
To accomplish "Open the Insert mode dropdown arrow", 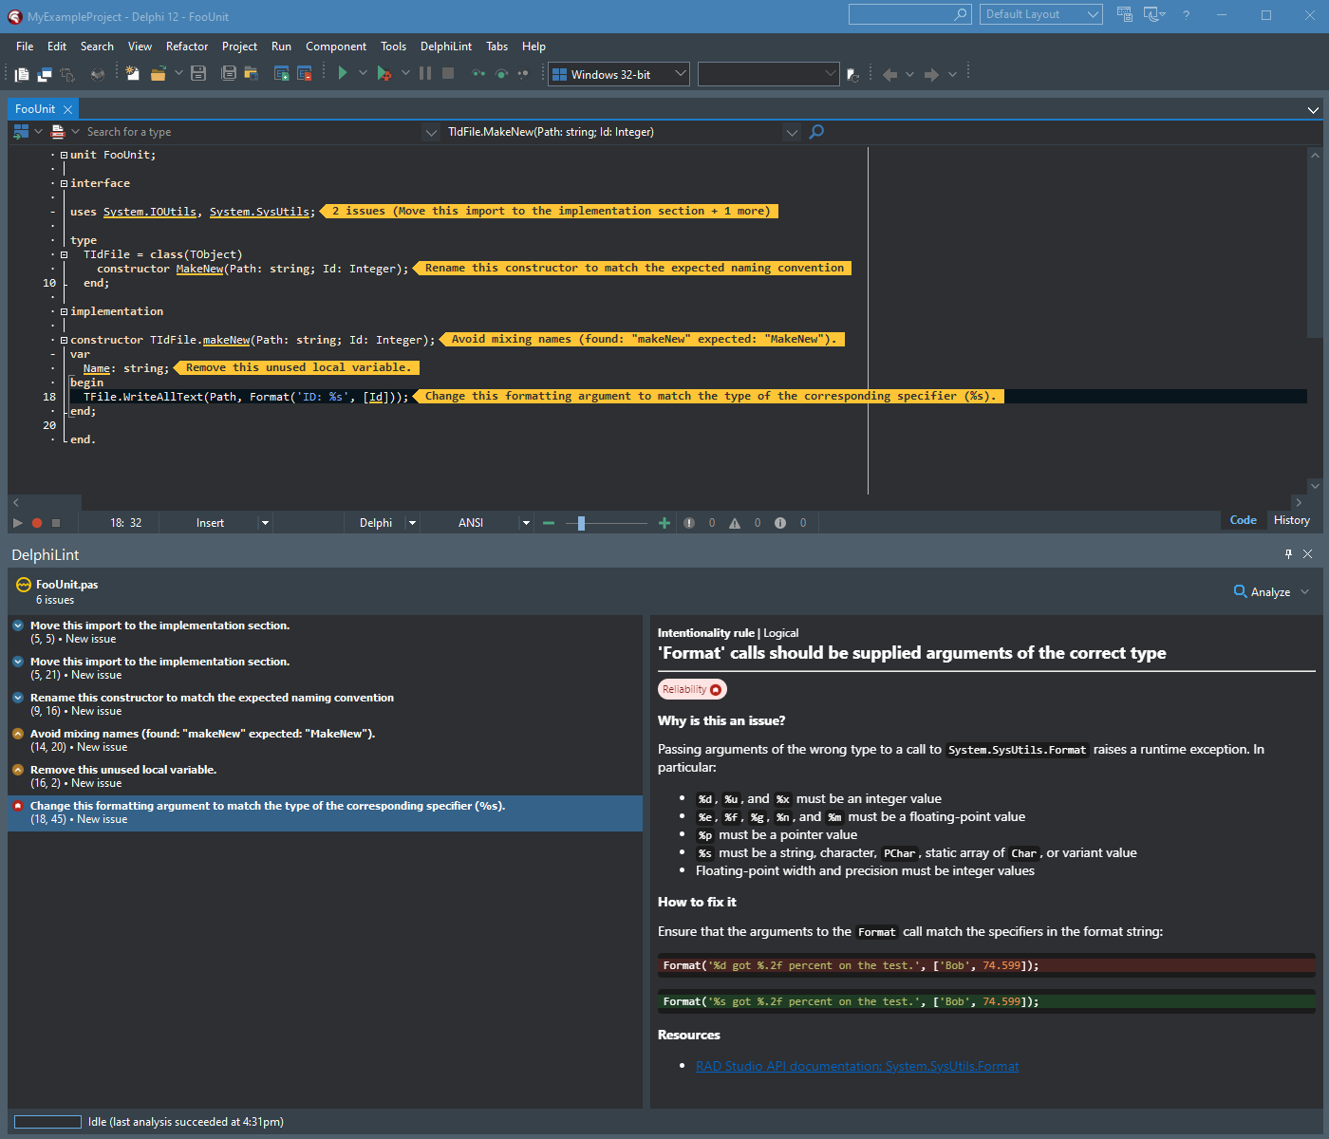I will (265, 523).
